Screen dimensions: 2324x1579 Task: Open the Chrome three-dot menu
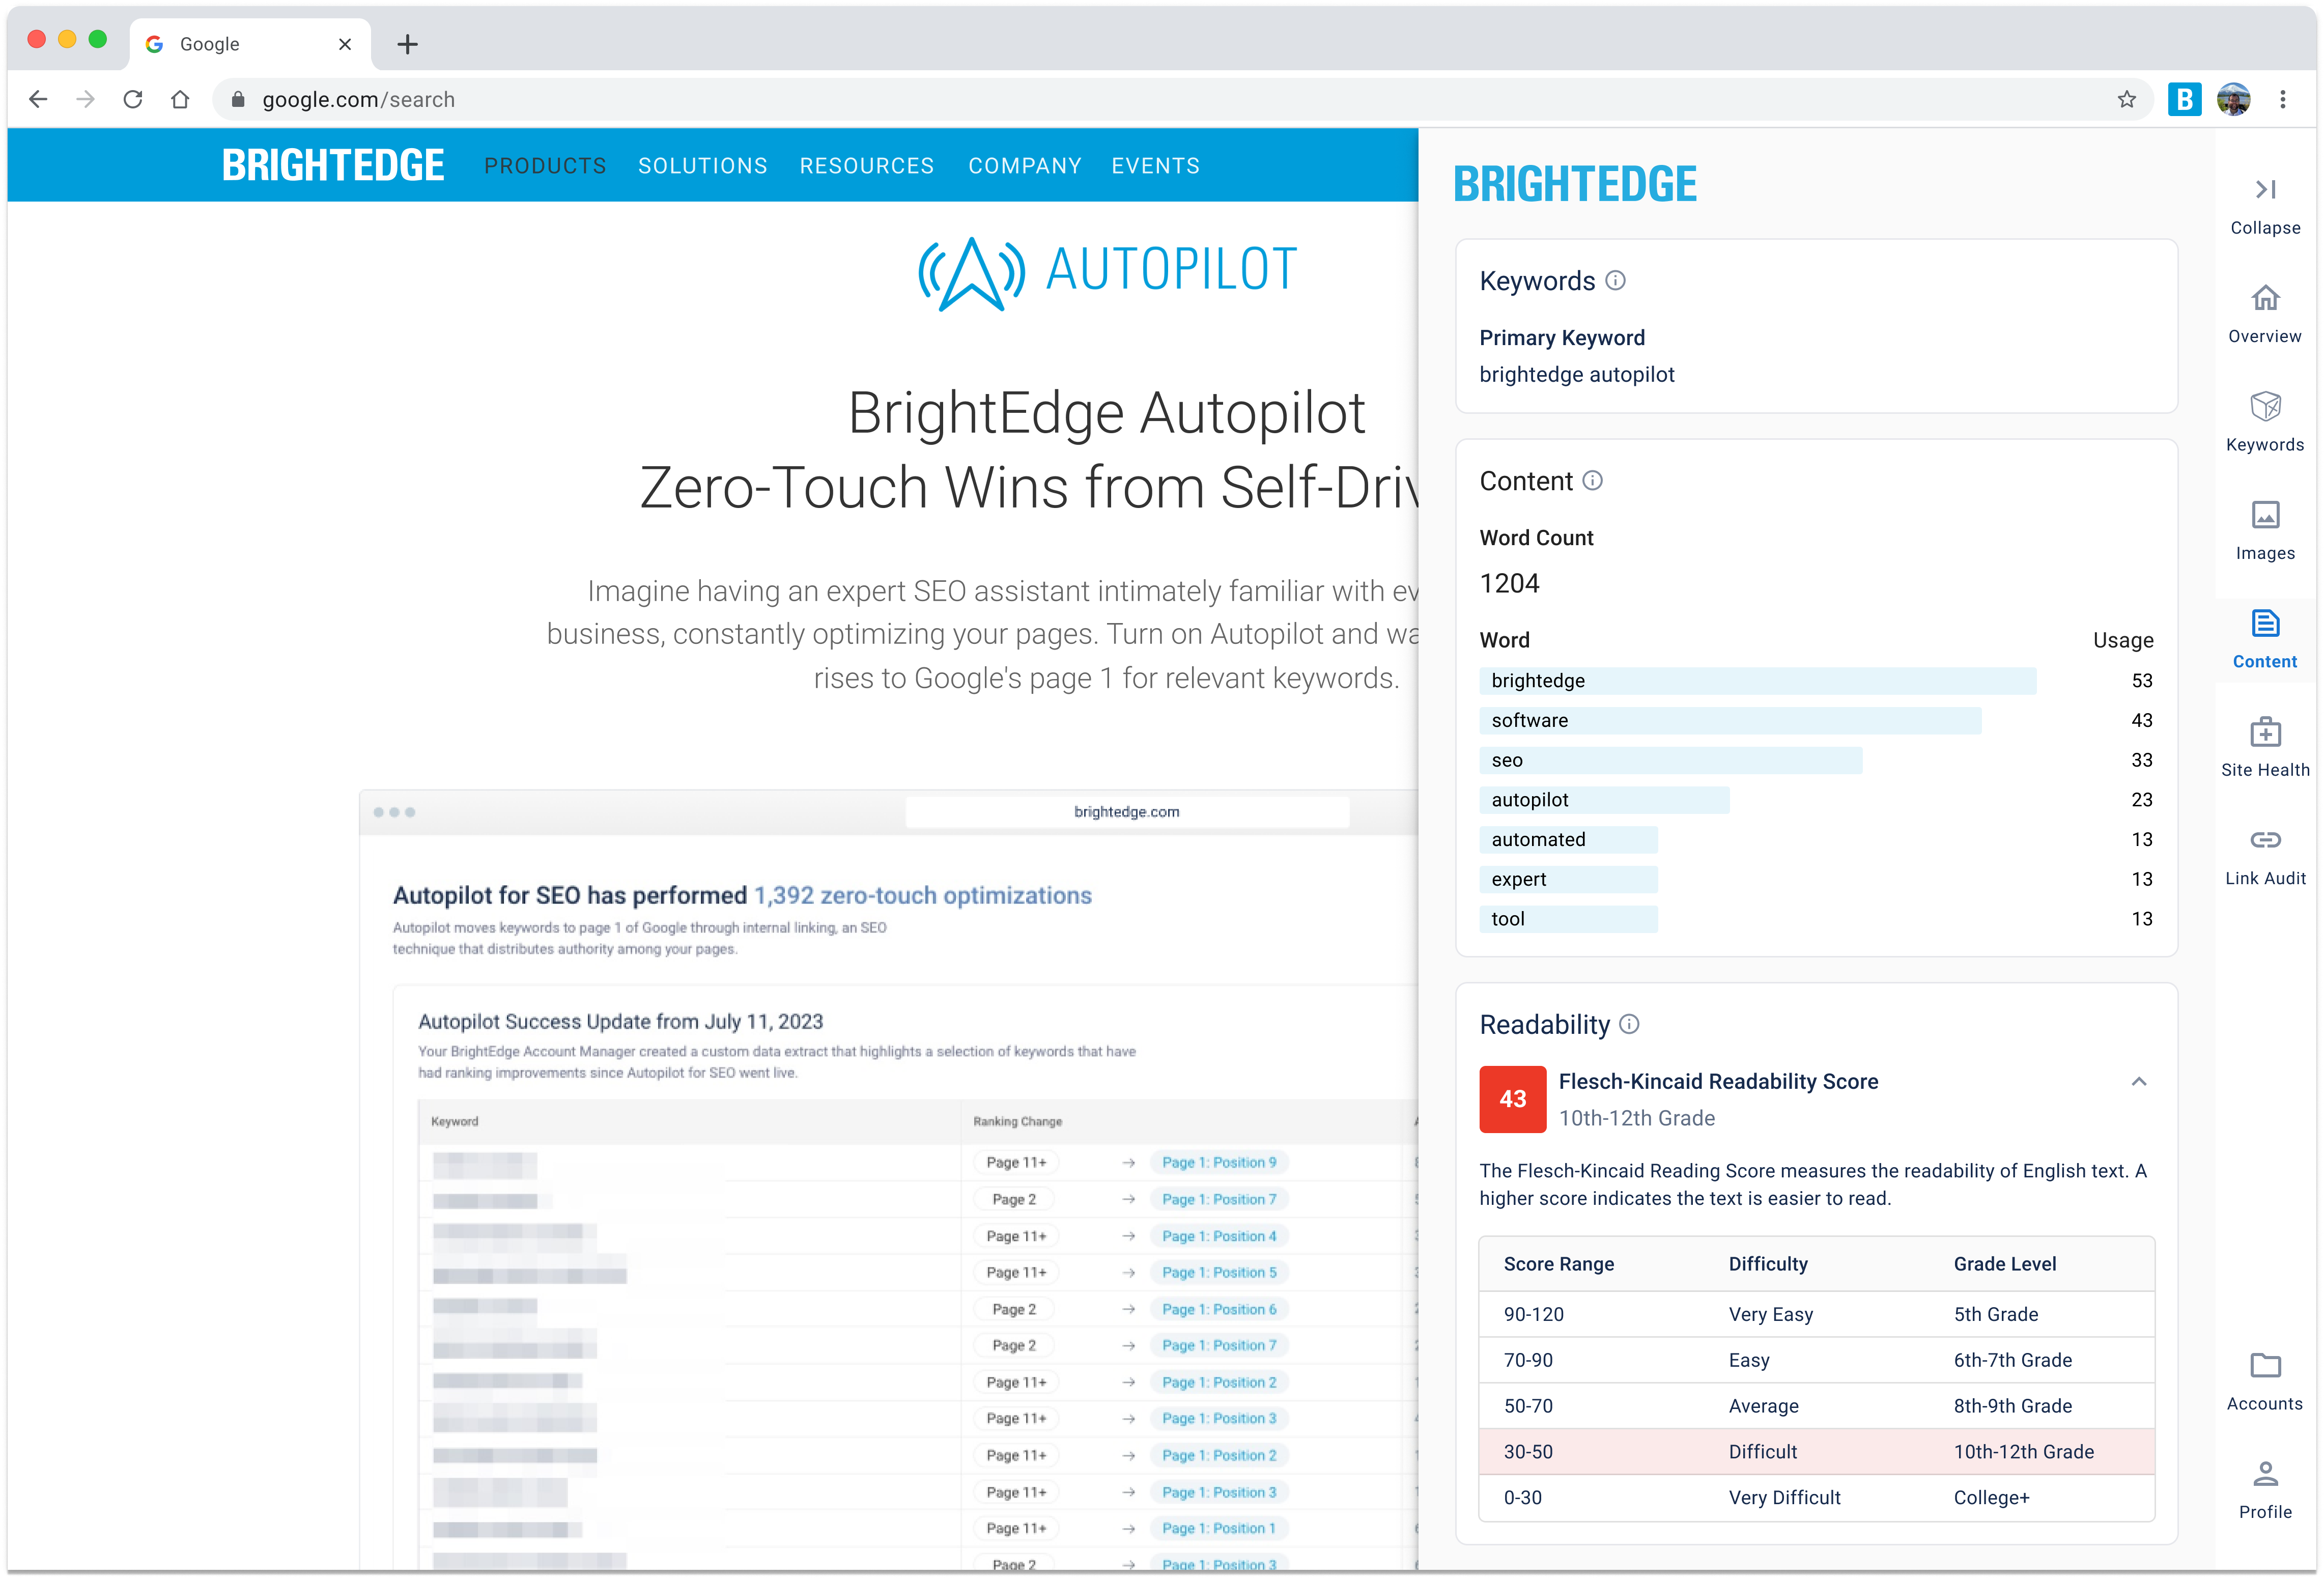(2282, 99)
